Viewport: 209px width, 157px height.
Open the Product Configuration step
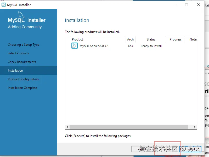pos(23,79)
